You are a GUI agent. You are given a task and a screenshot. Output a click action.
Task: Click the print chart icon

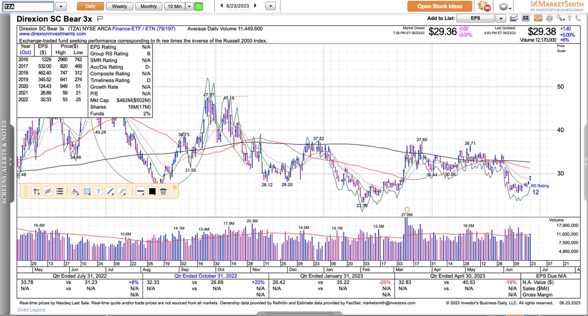pos(549,18)
